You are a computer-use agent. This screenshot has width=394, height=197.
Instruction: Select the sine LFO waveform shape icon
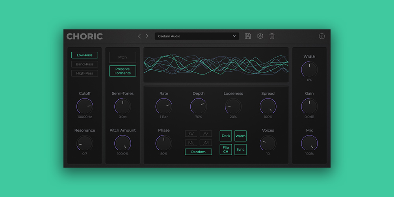point(191,134)
